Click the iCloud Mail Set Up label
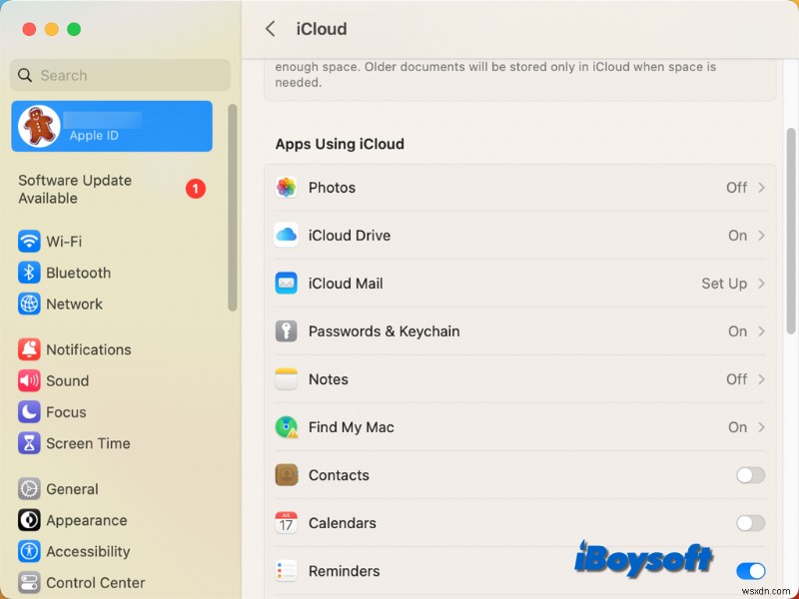Image resolution: width=799 pixels, height=599 pixels. [724, 284]
